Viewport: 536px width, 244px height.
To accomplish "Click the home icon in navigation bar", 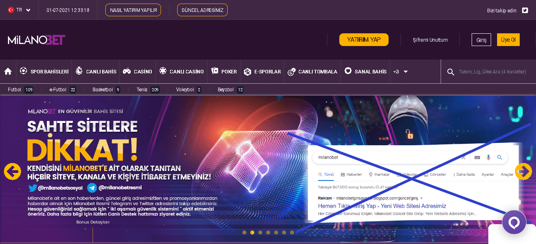I will coord(8,71).
